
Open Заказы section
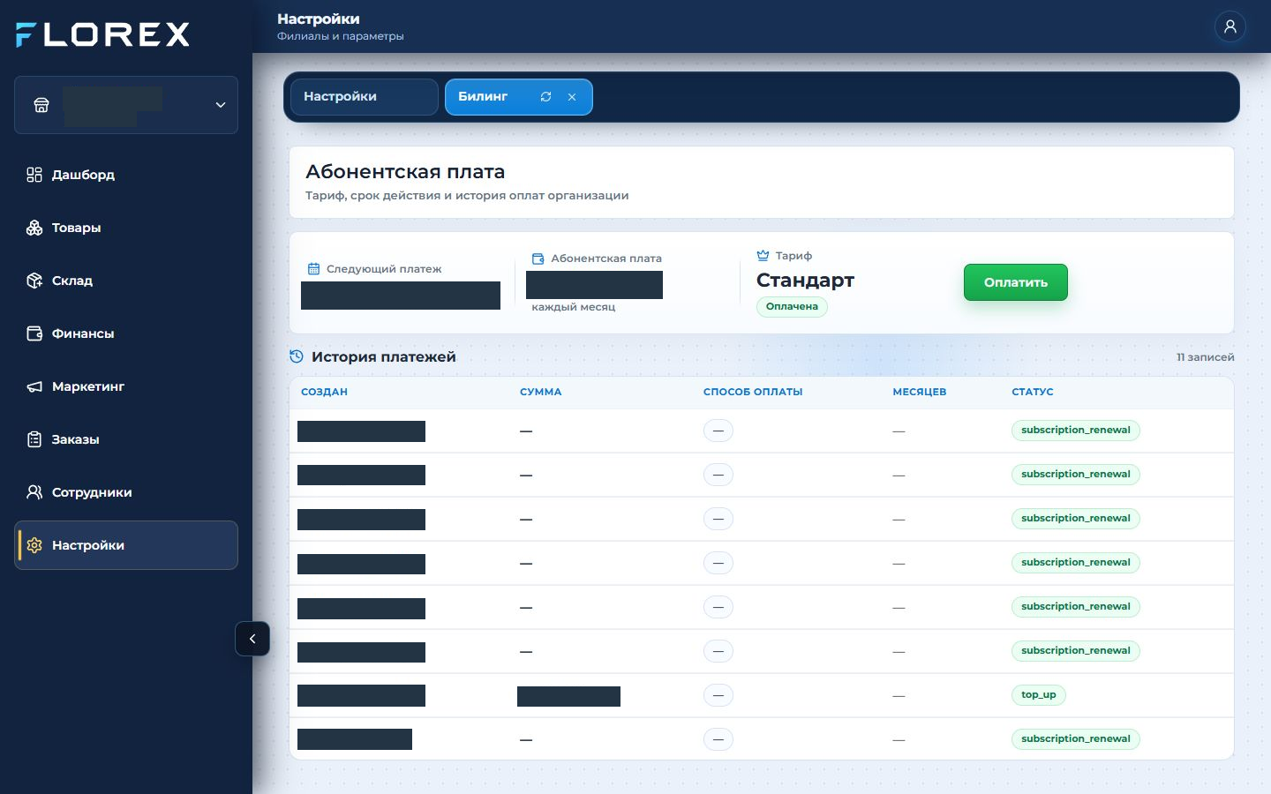click(126, 439)
